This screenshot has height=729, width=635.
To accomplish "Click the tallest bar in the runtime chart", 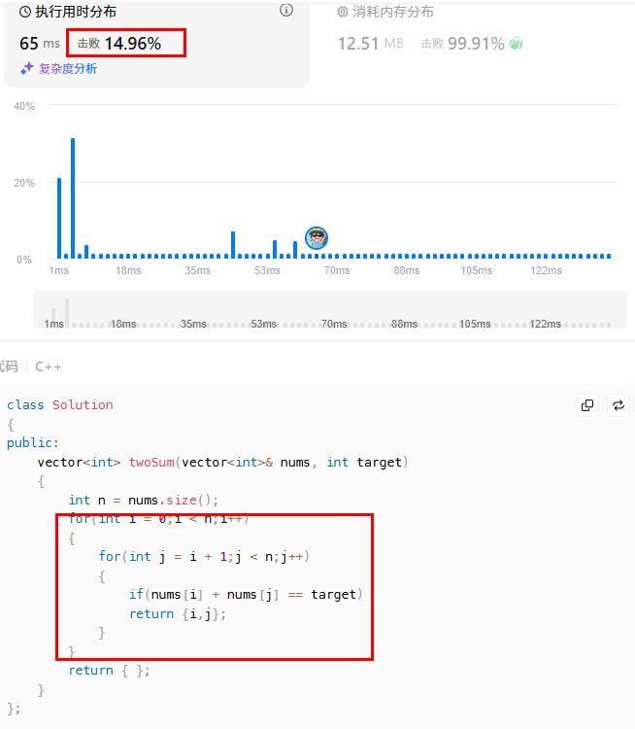I will click(x=73, y=197).
